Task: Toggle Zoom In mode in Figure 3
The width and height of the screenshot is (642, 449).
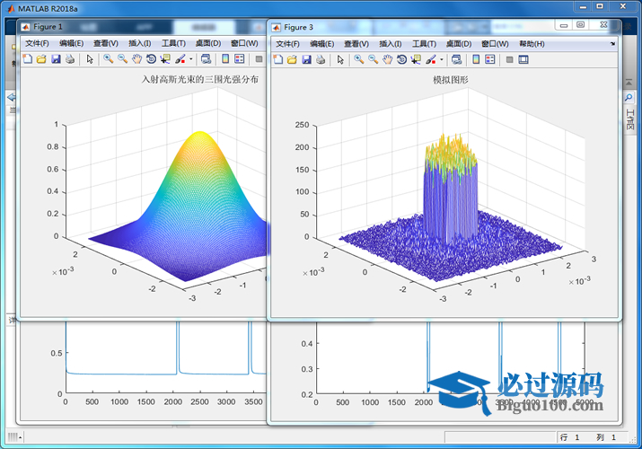Action: click(359, 59)
